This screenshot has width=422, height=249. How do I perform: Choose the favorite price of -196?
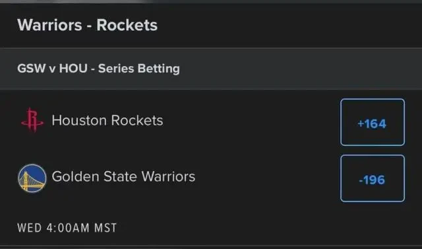[373, 178]
